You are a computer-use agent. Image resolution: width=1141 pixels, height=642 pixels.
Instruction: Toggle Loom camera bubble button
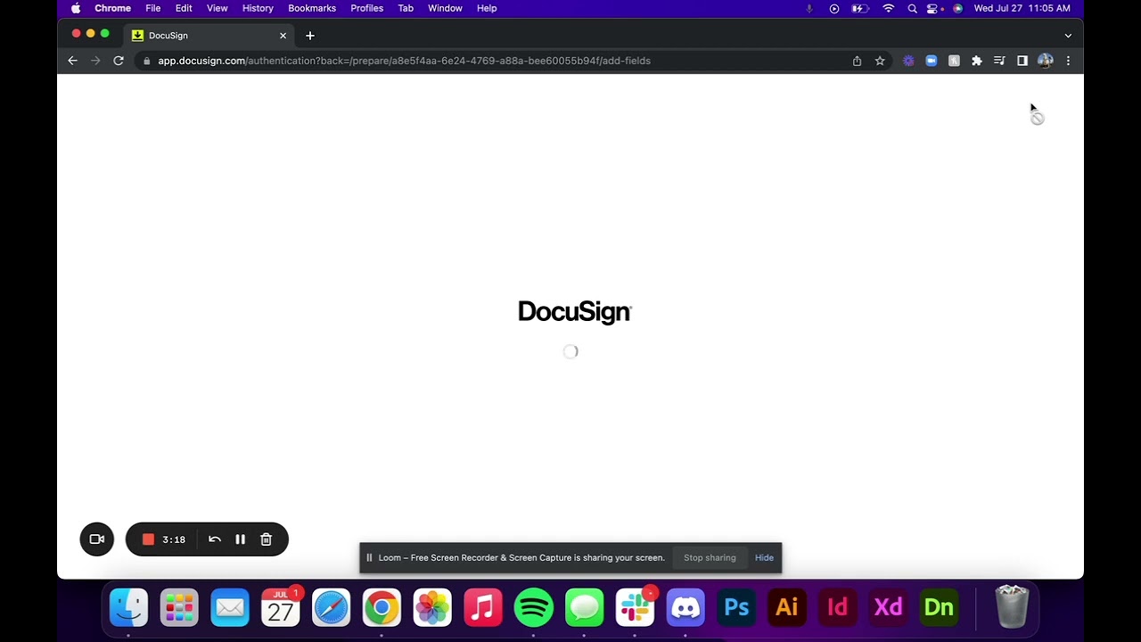pos(97,539)
